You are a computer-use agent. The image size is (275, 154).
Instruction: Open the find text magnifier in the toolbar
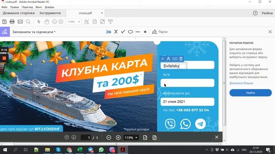28,22
